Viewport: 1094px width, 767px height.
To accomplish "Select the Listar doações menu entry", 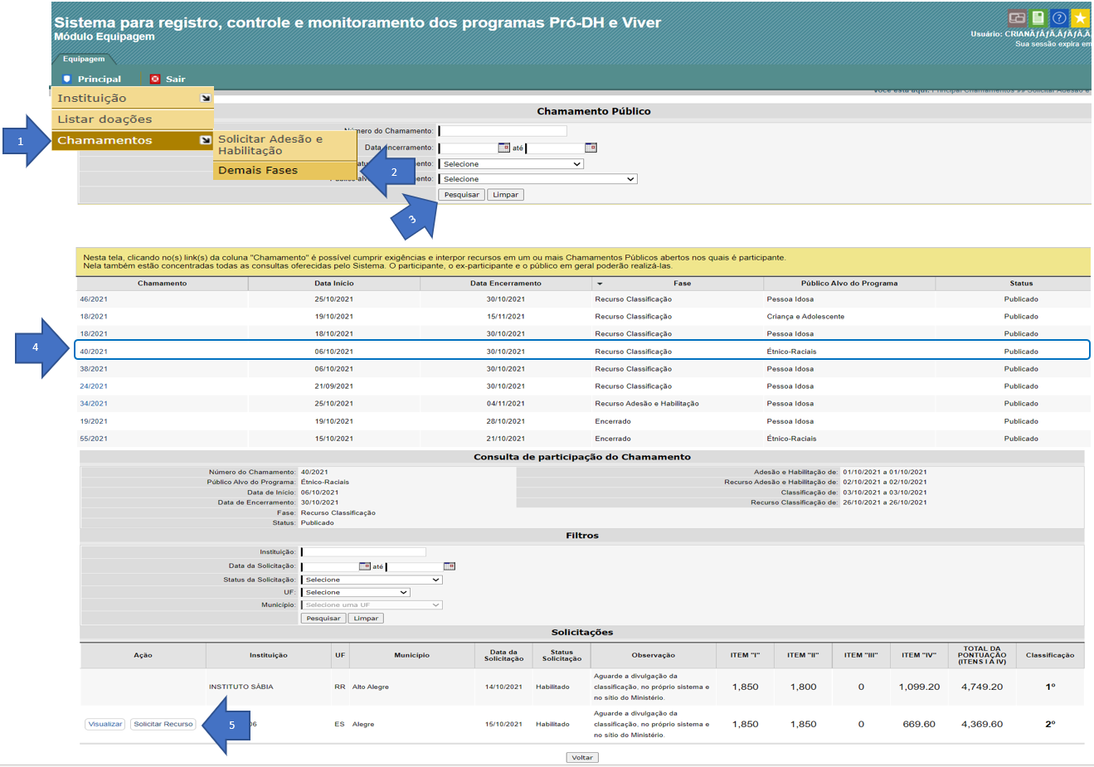I will click(x=105, y=119).
